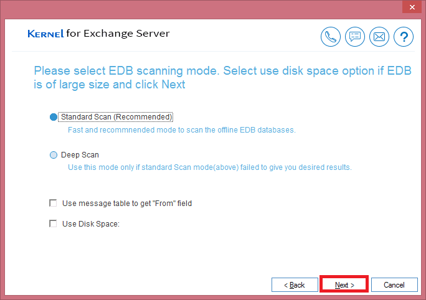Close the dialog with the X button

[412, 7]
